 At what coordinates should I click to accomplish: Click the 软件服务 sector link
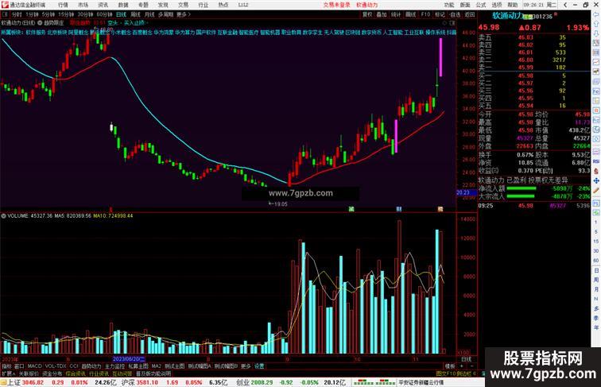pos(36,33)
